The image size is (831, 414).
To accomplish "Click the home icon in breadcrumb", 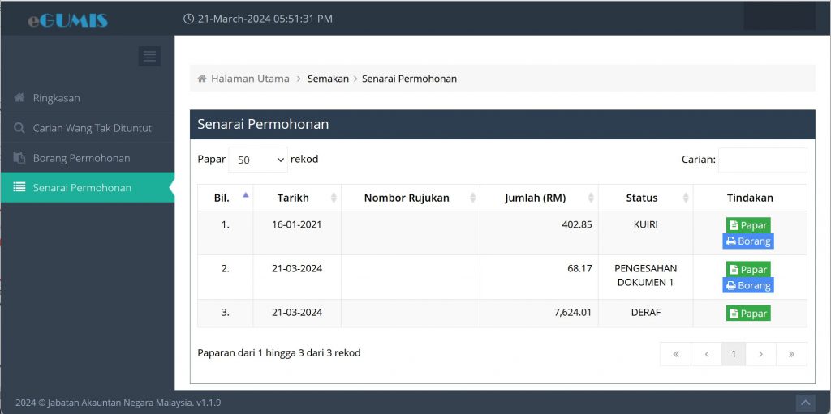I will click(x=201, y=79).
